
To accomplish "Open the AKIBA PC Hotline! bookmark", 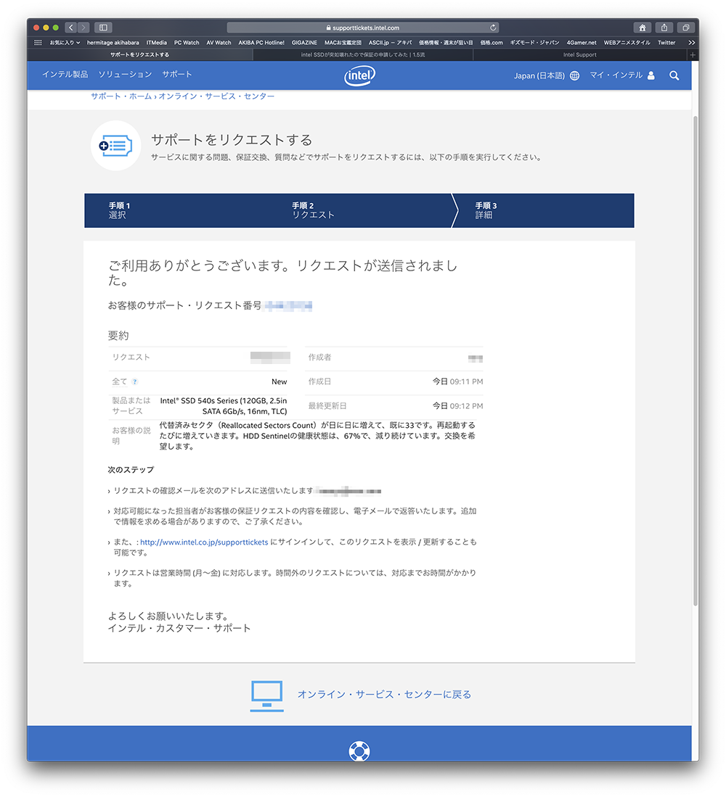I will coord(261,43).
